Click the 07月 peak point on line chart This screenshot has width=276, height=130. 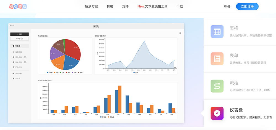coord(144,41)
